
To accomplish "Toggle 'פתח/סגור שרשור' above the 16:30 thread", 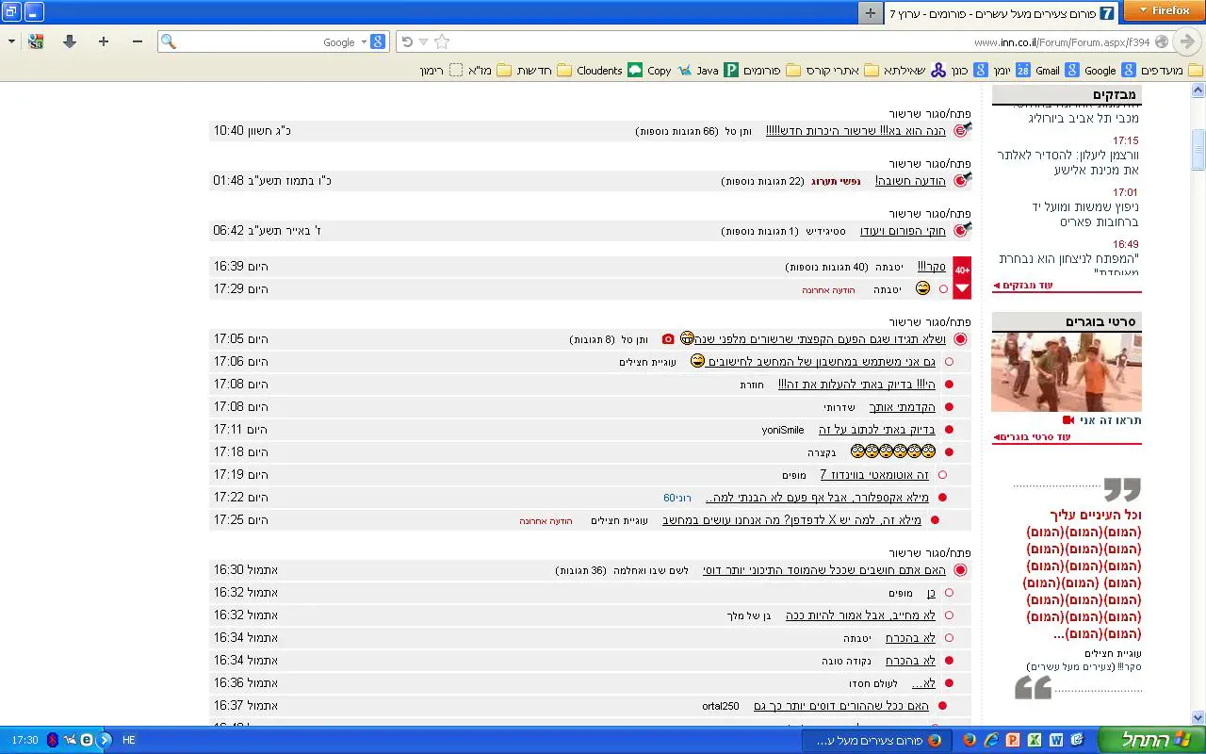I will [930, 553].
